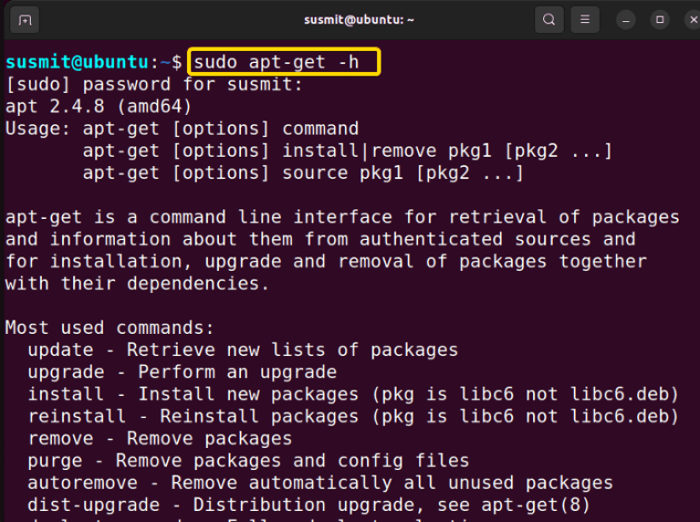Viewport: 700px width, 522px height.
Task: Click the 'purge - Remove packages and config files' line
Action: click(248, 461)
